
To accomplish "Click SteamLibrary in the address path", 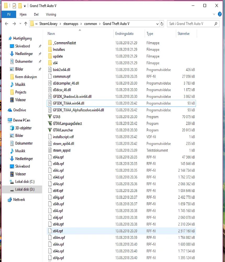I will point(48,24).
